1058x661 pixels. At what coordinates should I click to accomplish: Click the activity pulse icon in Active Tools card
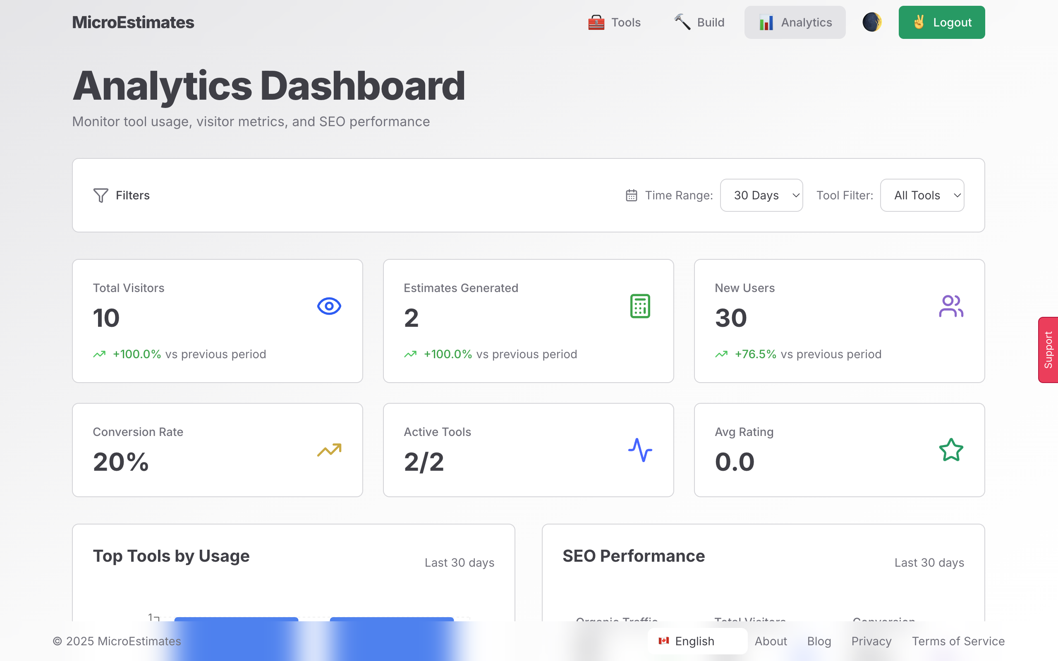point(640,450)
